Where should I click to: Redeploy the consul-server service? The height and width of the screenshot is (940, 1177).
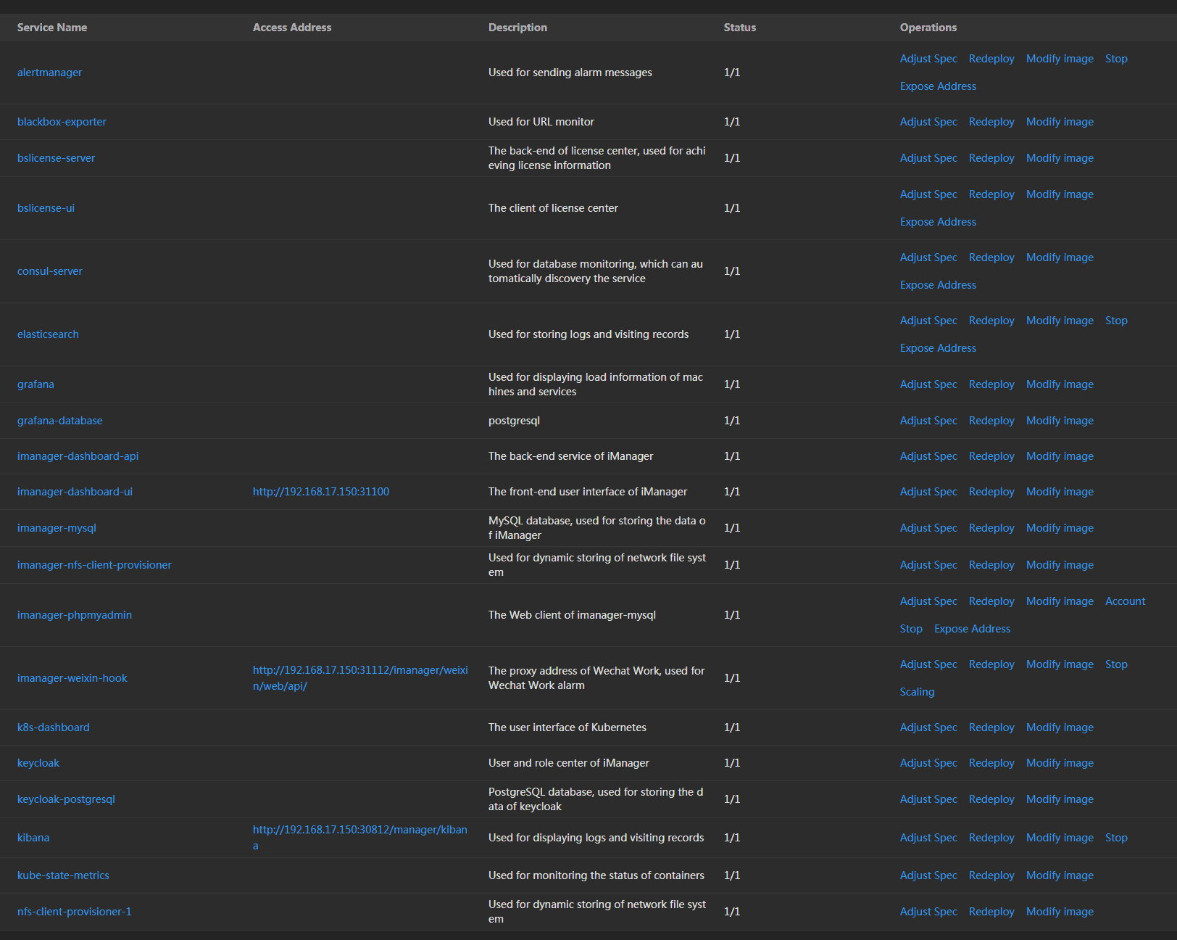[x=991, y=257]
